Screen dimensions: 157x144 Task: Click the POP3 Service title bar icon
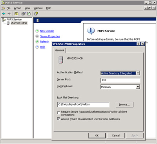[3, 3]
